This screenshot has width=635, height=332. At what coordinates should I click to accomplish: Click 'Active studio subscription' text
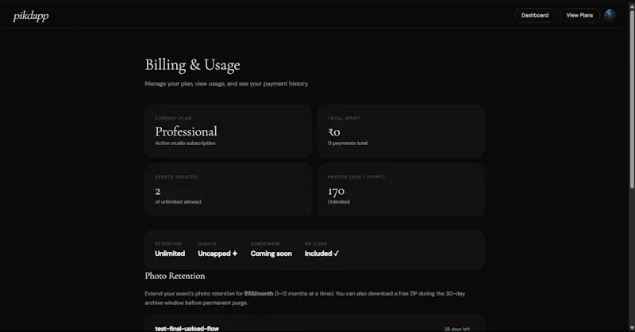(185, 143)
